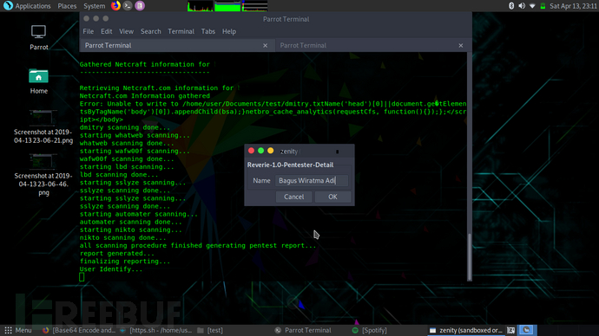This screenshot has width=599, height=336.
Task: Click the red close dot on zenity dialog
Action: (x=251, y=151)
